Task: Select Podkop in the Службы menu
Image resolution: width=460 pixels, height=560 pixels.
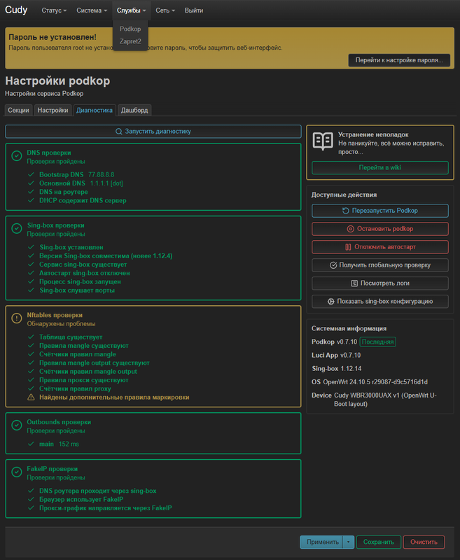Action: click(130, 29)
